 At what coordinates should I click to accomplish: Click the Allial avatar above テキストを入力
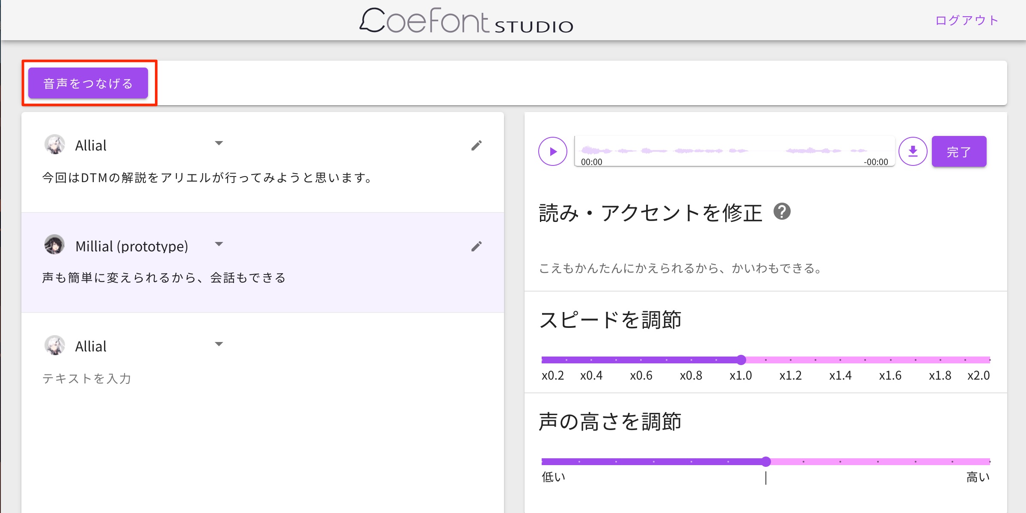coord(55,345)
